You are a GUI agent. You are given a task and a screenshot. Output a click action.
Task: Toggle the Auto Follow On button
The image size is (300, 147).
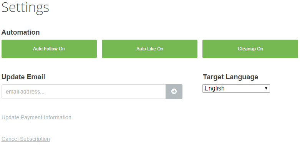click(x=49, y=49)
